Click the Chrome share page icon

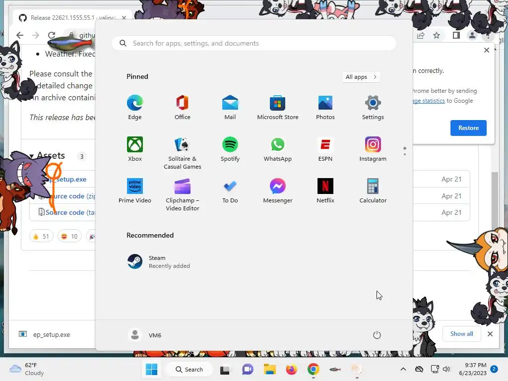click(x=421, y=35)
